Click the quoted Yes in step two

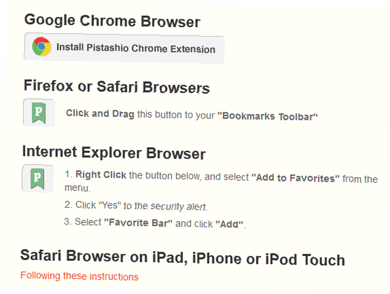[110, 205]
